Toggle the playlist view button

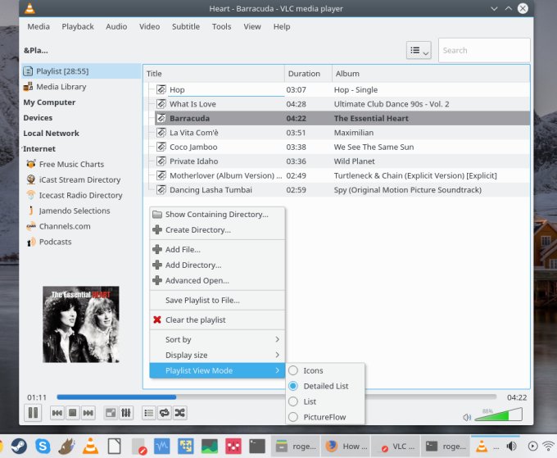pyautogui.click(x=148, y=413)
